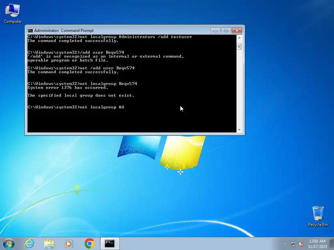
Task: Click 'Administrator: Command Prompt' title text
Action: [x=64, y=31]
